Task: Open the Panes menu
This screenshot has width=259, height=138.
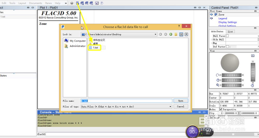Action: point(48,3)
